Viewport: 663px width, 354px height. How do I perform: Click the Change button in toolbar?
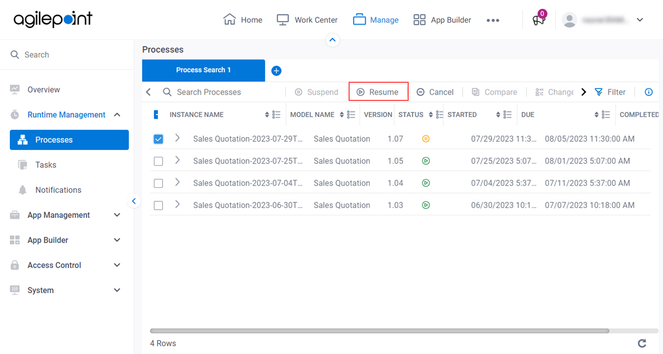554,92
